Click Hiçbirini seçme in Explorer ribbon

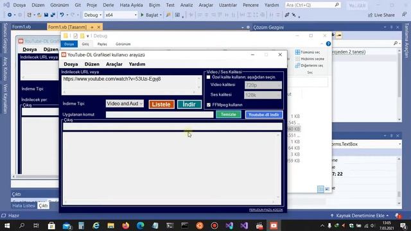pyautogui.click(x=310, y=59)
